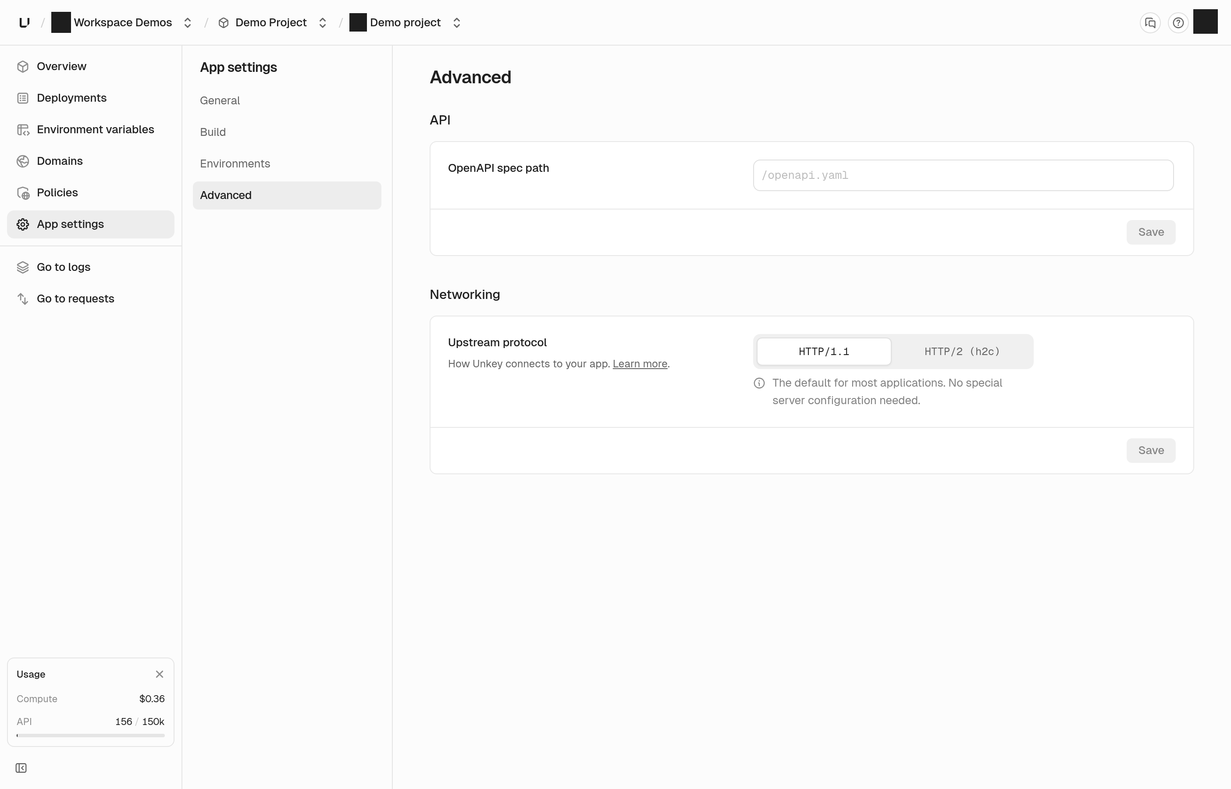The image size is (1231, 789).
Task: Click the Go to logs label
Action: click(x=64, y=267)
